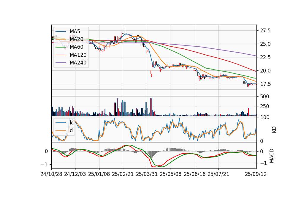Viewport: 285px width, 205px height.
Task: Click the price peak candlestick near 25/02/21
Action: click(x=125, y=31)
